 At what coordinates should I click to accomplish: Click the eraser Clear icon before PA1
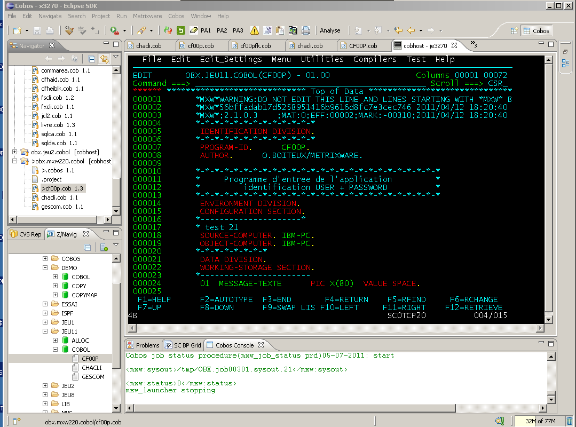point(194,30)
